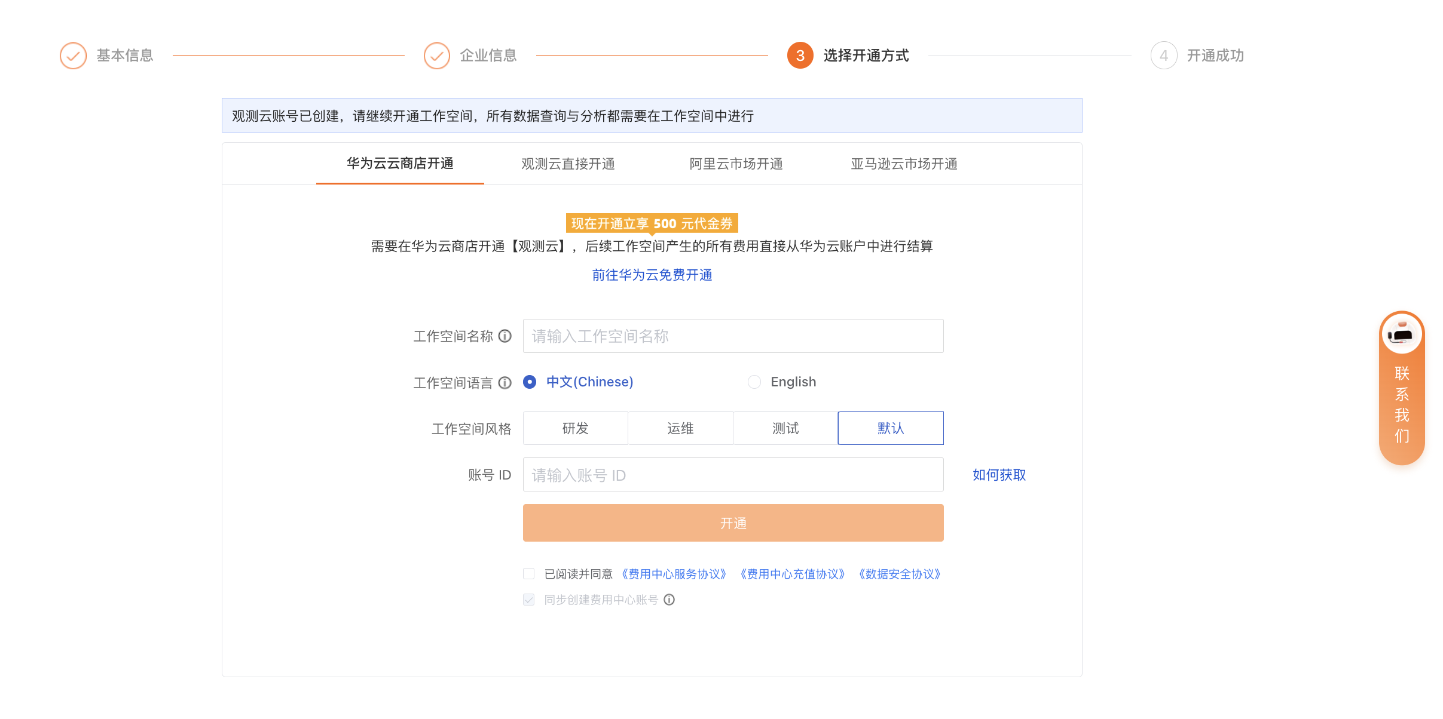Open the 《费用中心充值协议》 link
The height and width of the screenshot is (719, 1443).
pos(792,574)
